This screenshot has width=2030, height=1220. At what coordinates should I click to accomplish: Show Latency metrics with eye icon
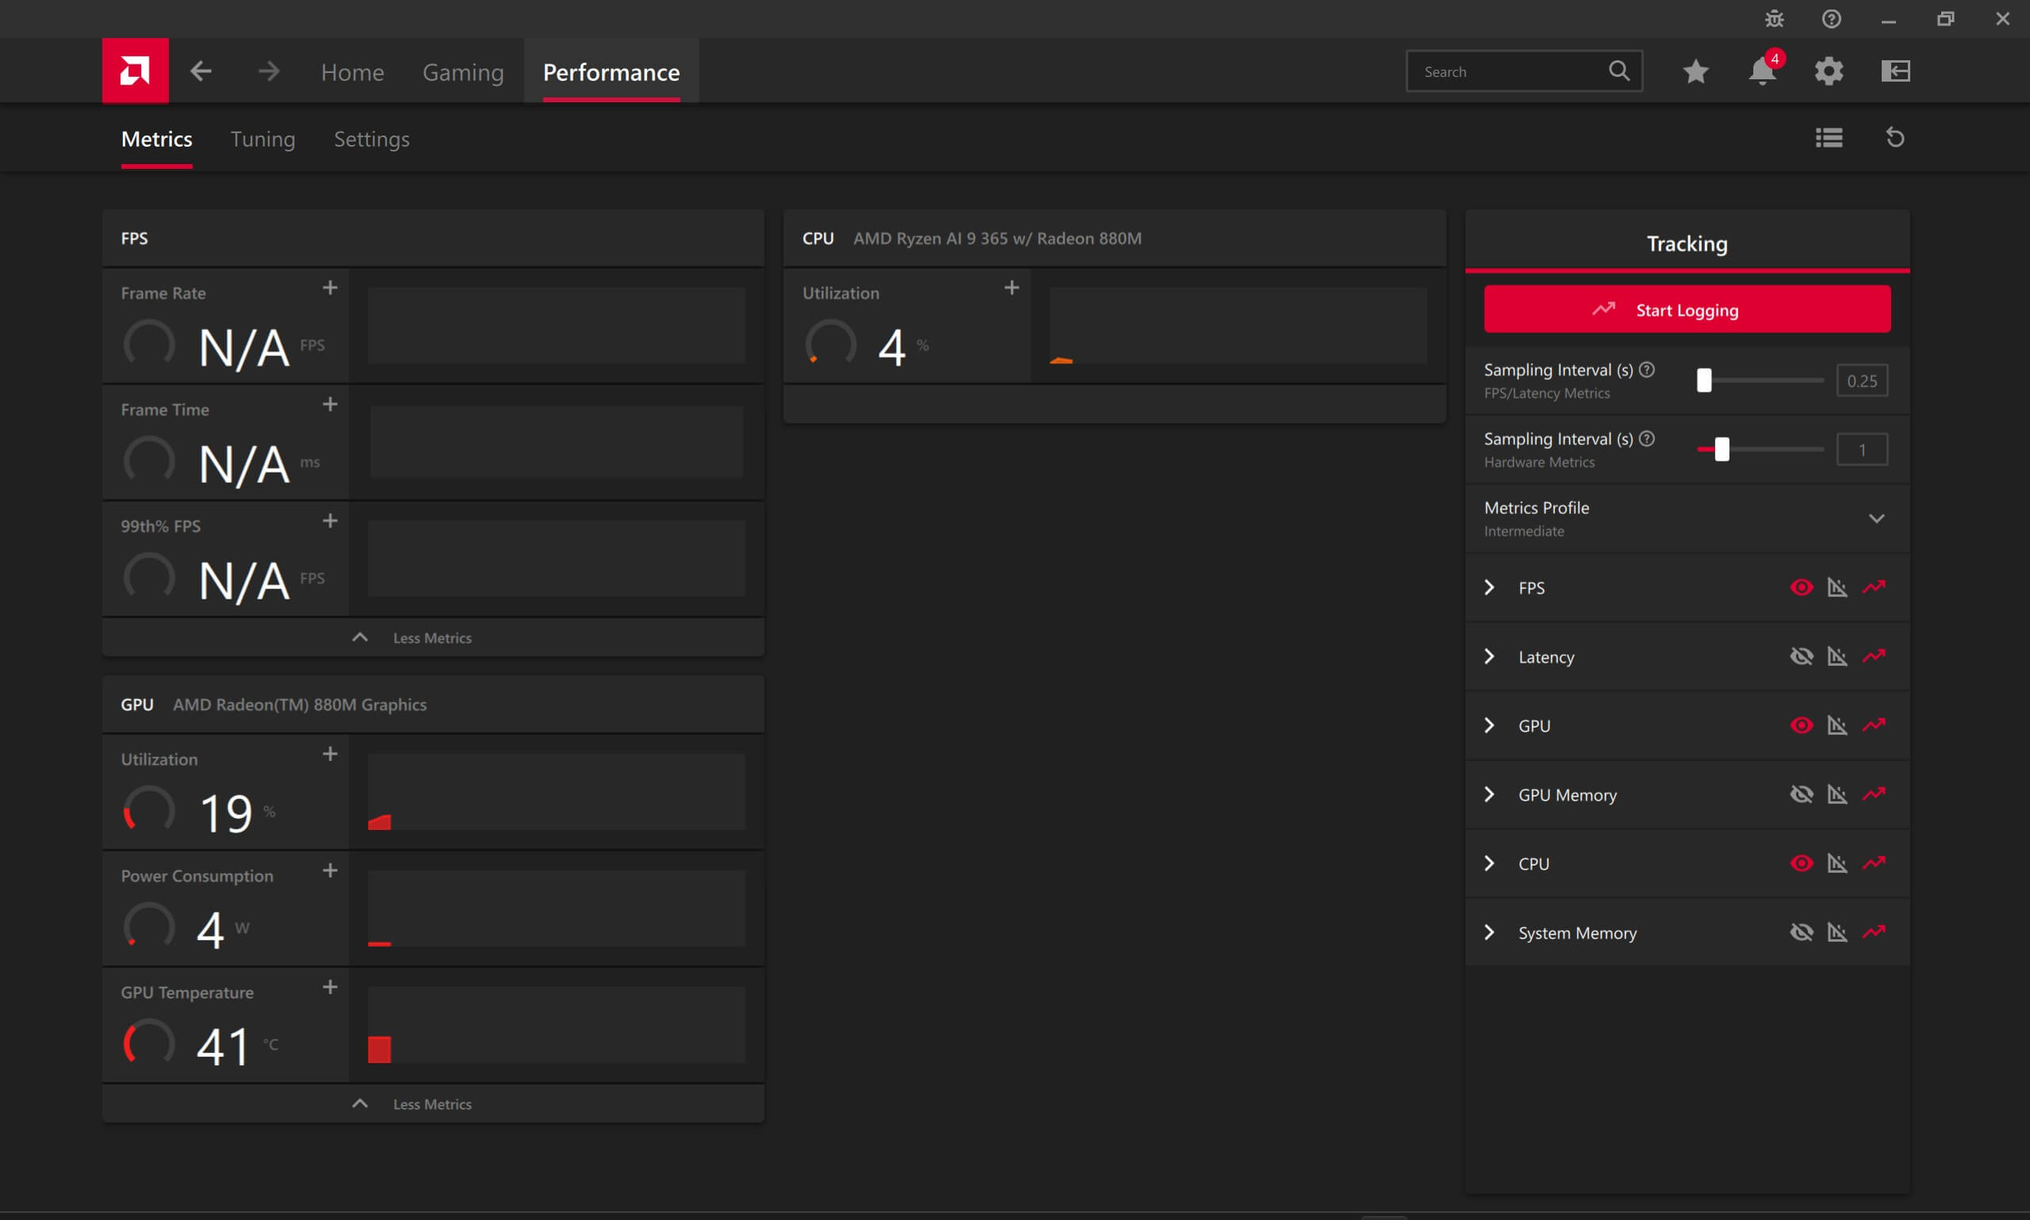click(x=1801, y=657)
